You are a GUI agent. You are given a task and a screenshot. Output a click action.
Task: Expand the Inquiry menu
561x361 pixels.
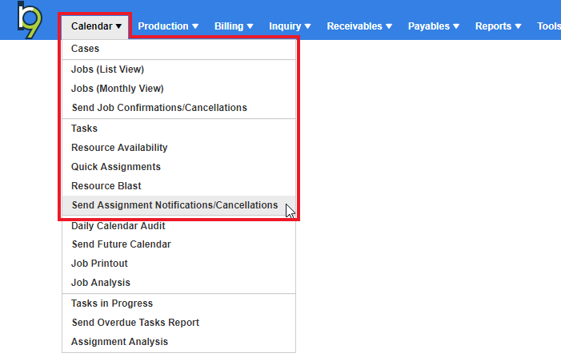(290, 26)
